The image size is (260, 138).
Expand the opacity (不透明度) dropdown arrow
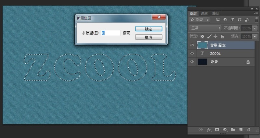255,28
